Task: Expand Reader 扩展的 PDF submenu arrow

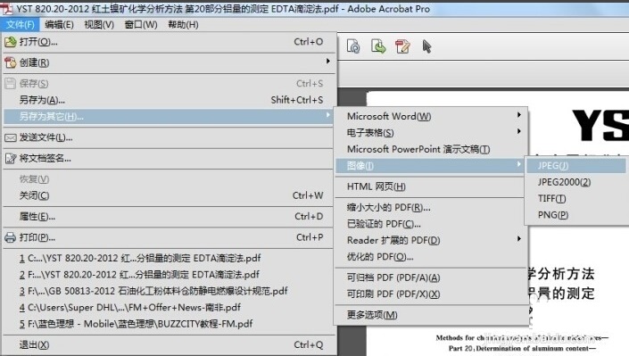Action: click(518, 239)
